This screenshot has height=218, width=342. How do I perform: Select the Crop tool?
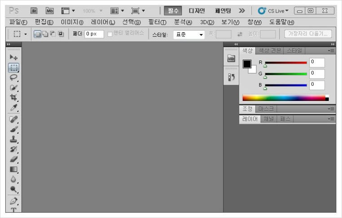pyautogui.click(x=14, y=97)
